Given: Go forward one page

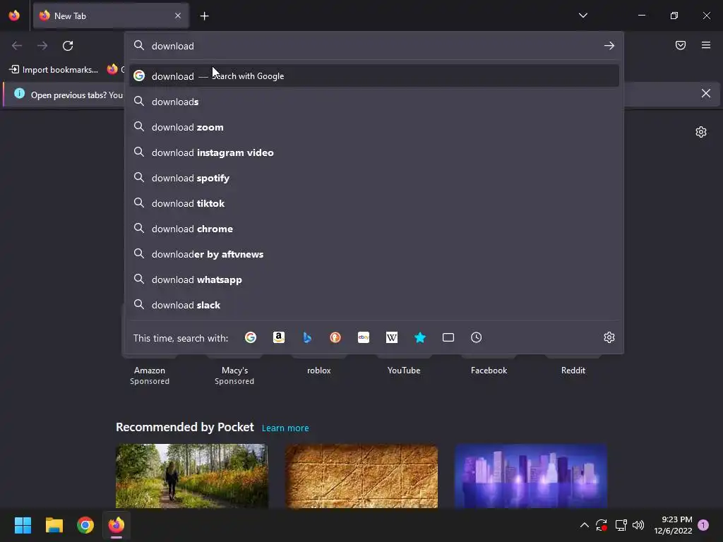Looking at the screenshot, I should tap(42, 46).
